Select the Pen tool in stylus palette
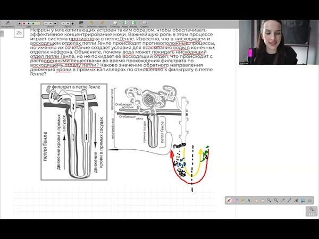The width and height of the screenshot is (319, 239). tap(229, 200)
